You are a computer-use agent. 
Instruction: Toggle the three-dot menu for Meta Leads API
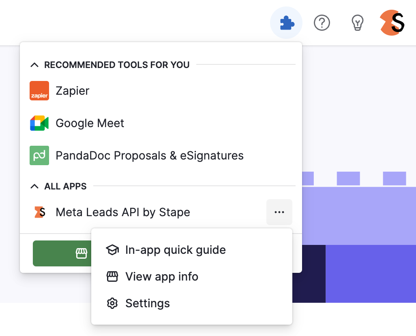(x=279, y=212)
